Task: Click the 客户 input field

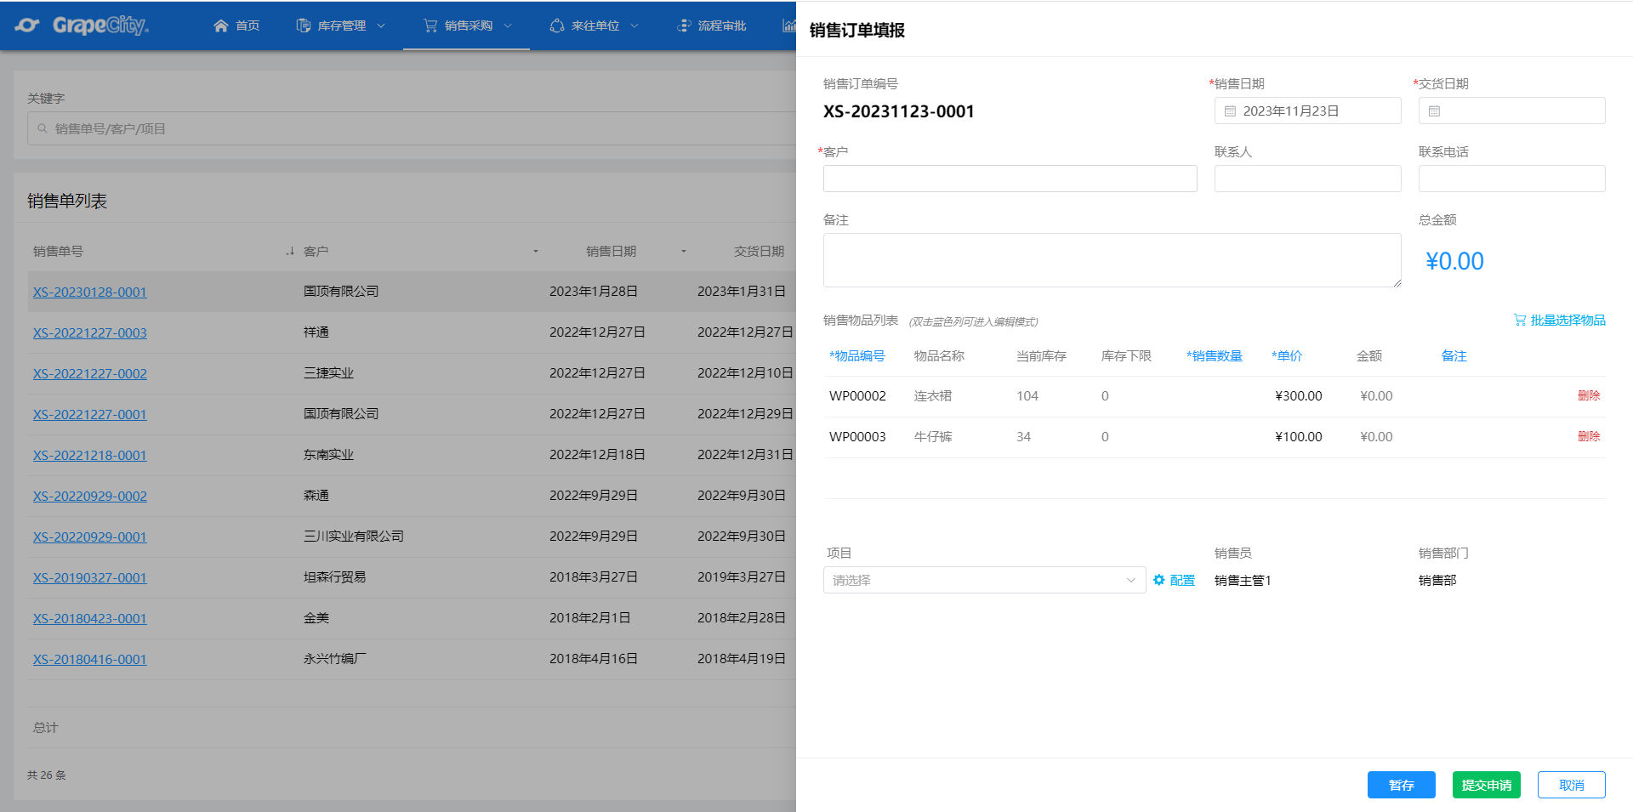Action: pyautogui.click(x=1010, y=179)
